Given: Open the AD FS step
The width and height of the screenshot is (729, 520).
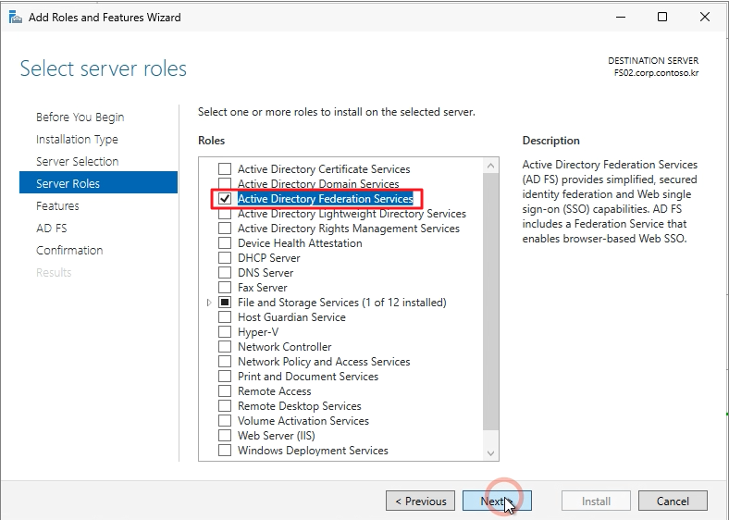Looking at the screenshot, I should [52, 229].
